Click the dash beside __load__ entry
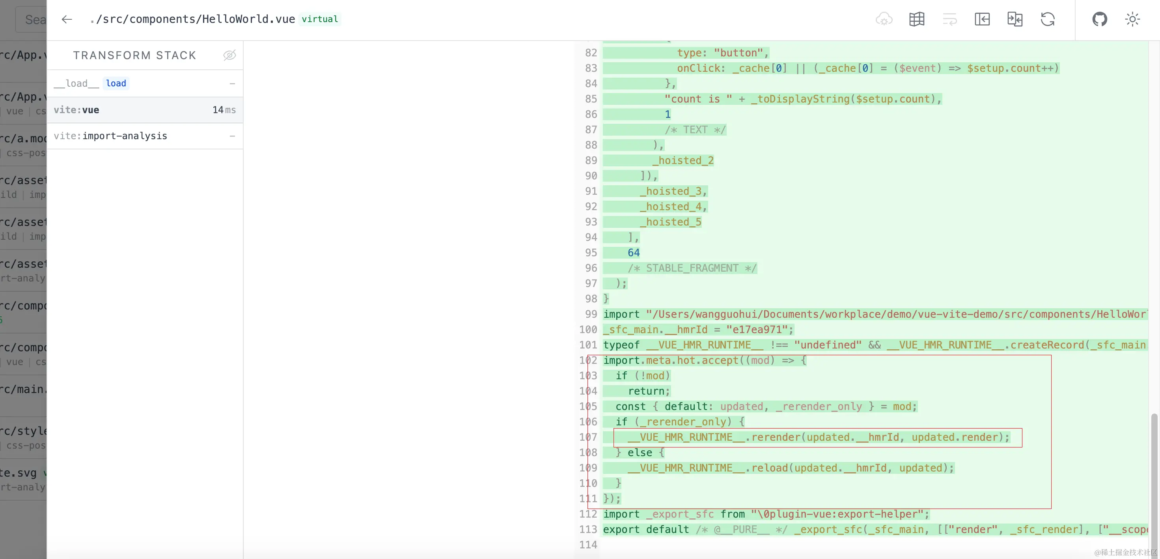Viewport: 1160px width, 559px height. tap(232, 84)
